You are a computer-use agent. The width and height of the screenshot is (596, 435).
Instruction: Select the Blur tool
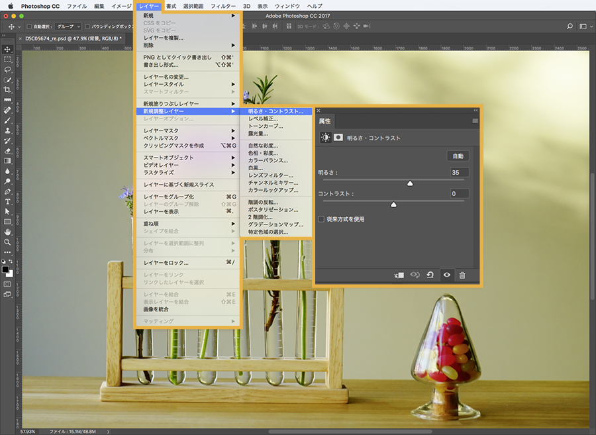tap(7, 171)
